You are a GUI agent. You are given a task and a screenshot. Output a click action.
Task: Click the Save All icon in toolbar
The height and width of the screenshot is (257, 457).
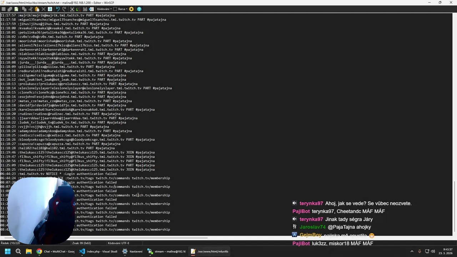(10, 9)
